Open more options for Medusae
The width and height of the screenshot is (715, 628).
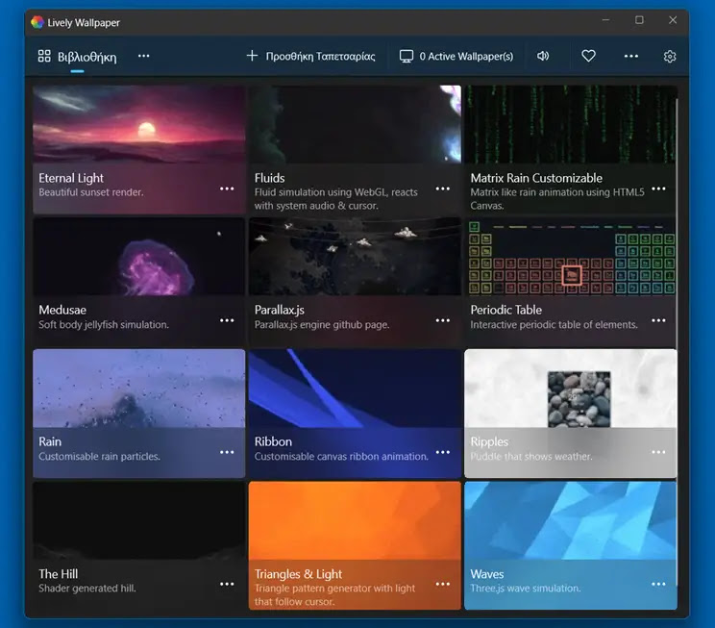pyautogui.click(x=227, y=320)
